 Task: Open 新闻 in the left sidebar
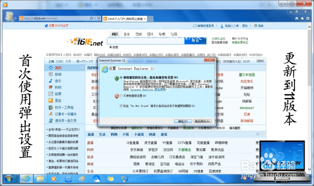tap(58, 74)
